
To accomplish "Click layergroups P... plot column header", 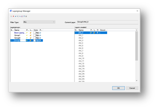I will tap(41, 30).
